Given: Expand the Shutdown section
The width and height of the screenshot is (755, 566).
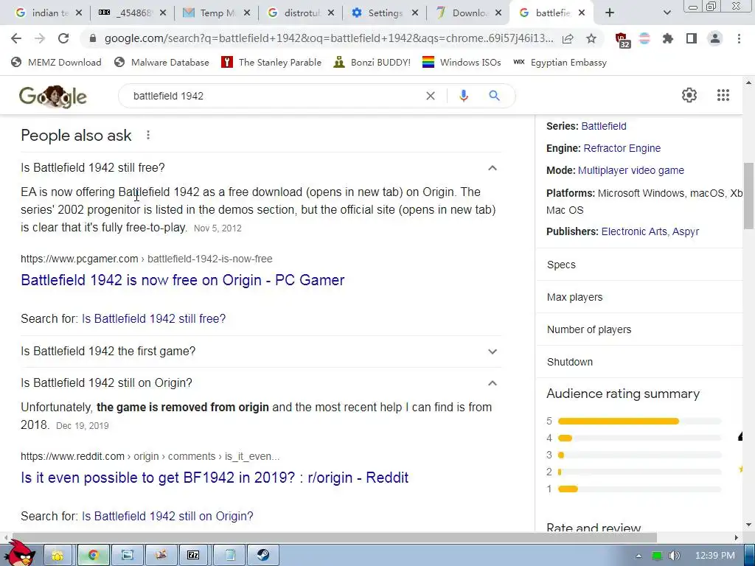Looking at the screenshot, I should [639, 362].
